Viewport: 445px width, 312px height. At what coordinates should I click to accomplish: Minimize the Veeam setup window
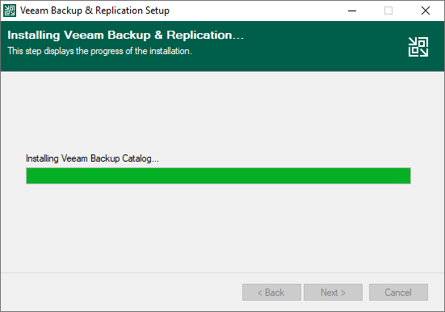(x=352, y=11)
